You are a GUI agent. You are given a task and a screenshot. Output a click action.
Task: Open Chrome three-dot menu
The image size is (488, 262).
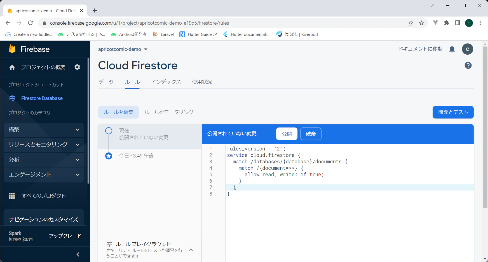click(480, 23)
